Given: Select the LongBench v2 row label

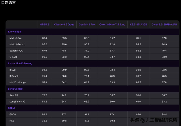Looking at the screenshot, I should pyautogui.click(x=17, y=101).
